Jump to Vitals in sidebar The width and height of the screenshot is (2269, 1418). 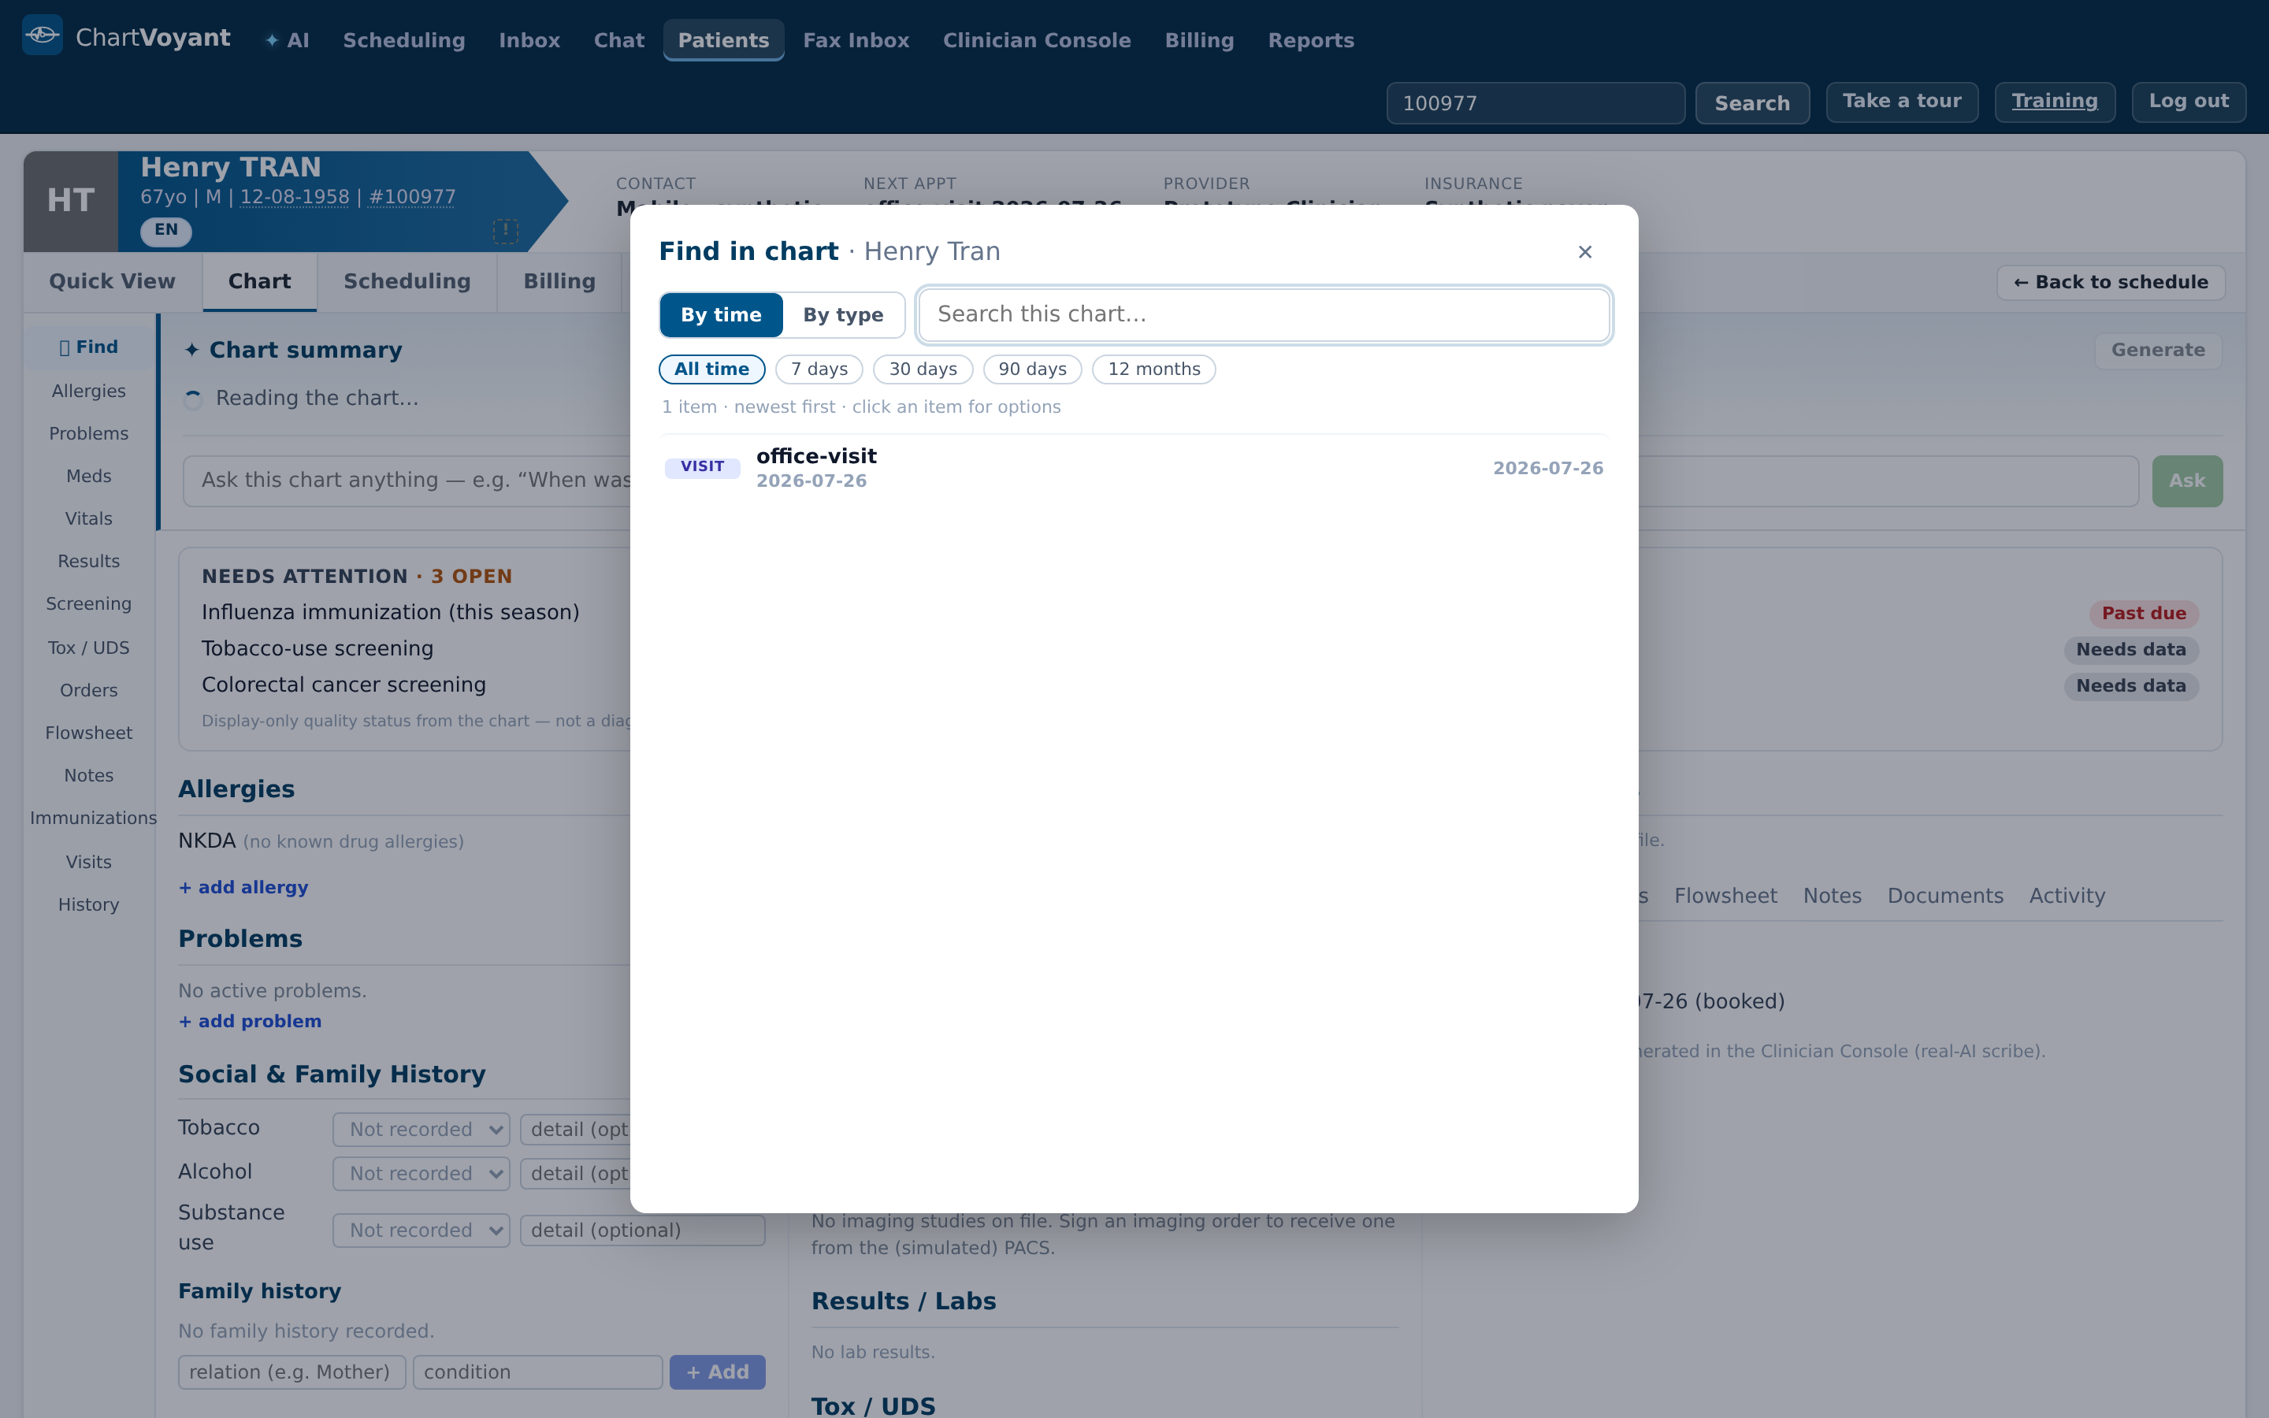[89, 518]
